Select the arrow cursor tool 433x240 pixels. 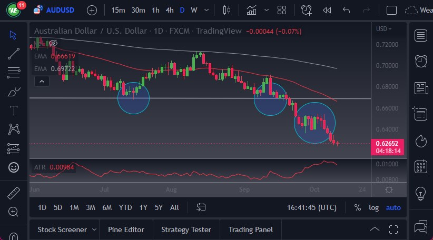[13, 35]
